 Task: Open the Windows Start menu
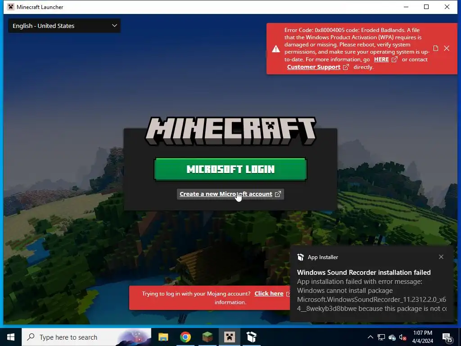coord(11,337)
